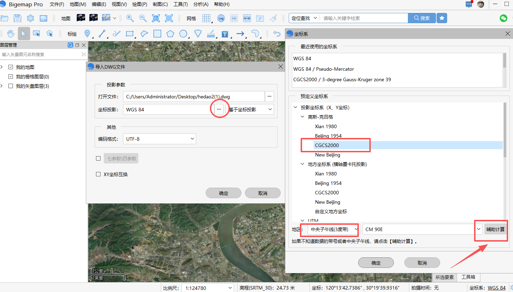Open the 定位查找 dropdown

pyautogui.click(x=304, y=18)
